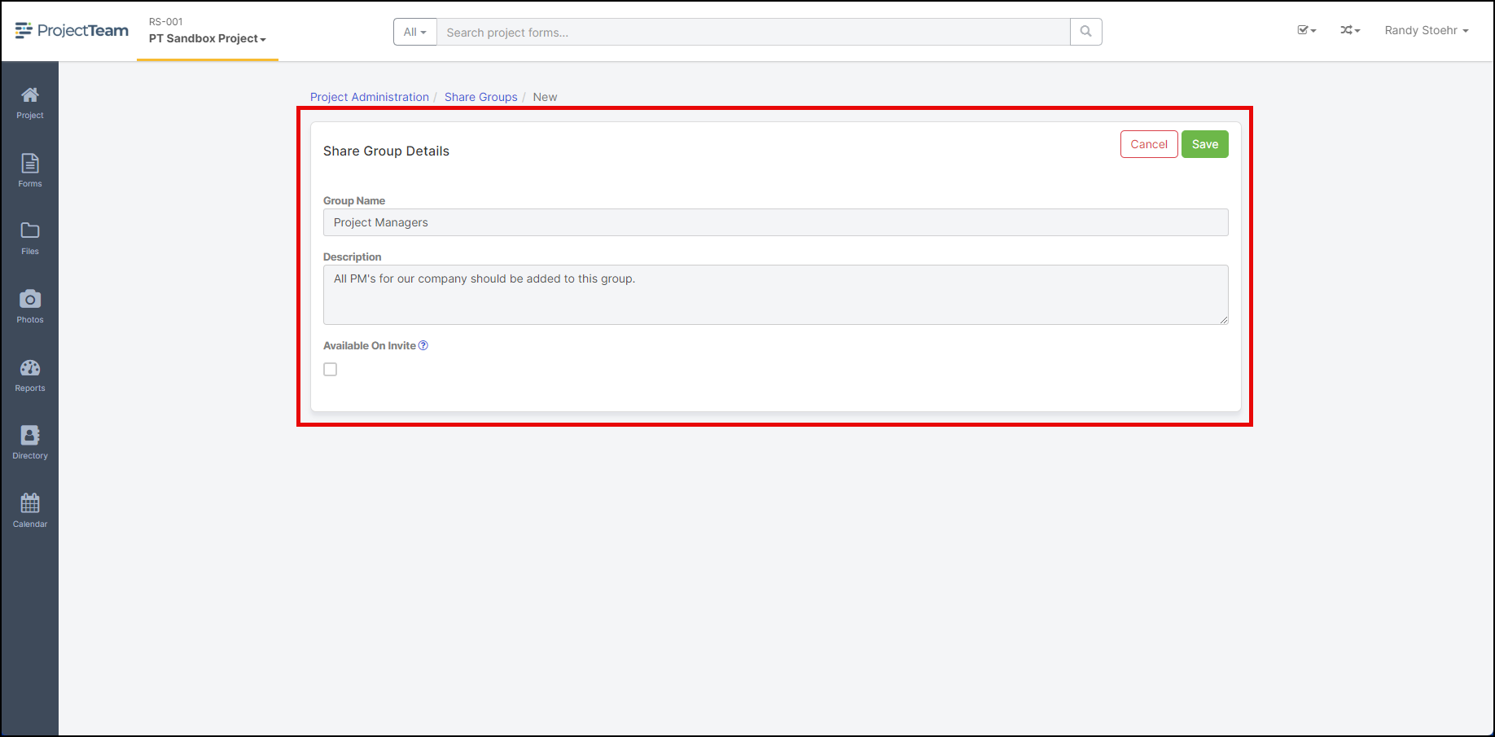Go to Share Groups breadcrumb
1495x737 pixels.
tap(481, 97)
